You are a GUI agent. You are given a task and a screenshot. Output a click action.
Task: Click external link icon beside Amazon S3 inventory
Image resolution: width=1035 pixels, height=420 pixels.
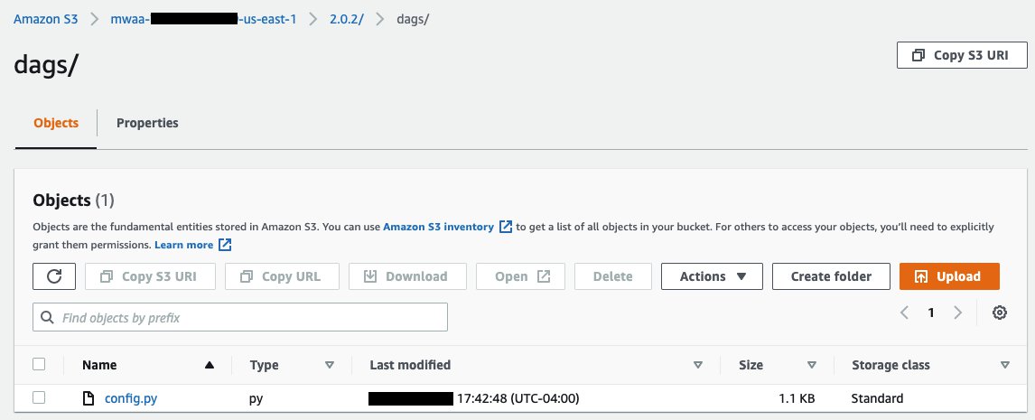pyautogui.click(x=506, y=227)
